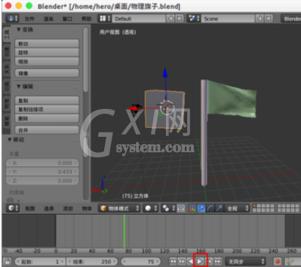Toggle the red auto-keyframe record button
The height and width of the screenshot is (267, 301).
pos(278,261)
